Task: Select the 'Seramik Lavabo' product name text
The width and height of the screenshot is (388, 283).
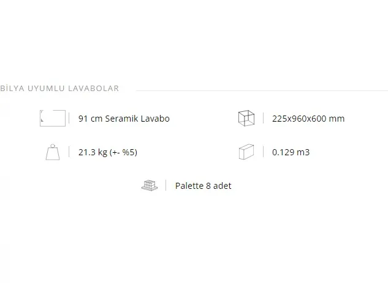Action: click(137, 119)
